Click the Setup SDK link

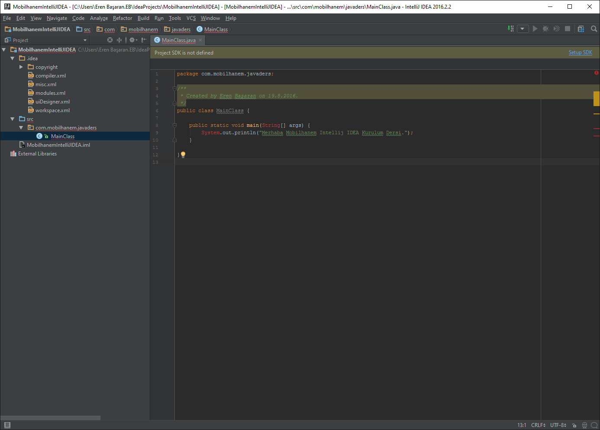(x=580, y=52)
